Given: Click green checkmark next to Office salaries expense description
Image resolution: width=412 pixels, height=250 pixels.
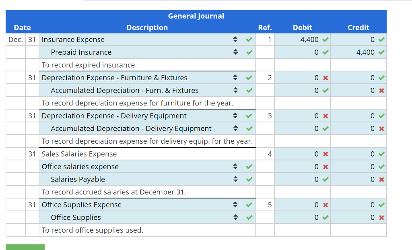Looking at the screenshot, I should pos(249,166).
